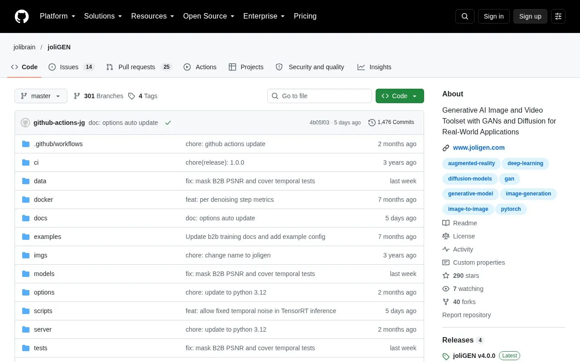Viewport: 580px width, 362px height.
Task: Click the history clock icon beside Commits
Action: pos(372,123)
